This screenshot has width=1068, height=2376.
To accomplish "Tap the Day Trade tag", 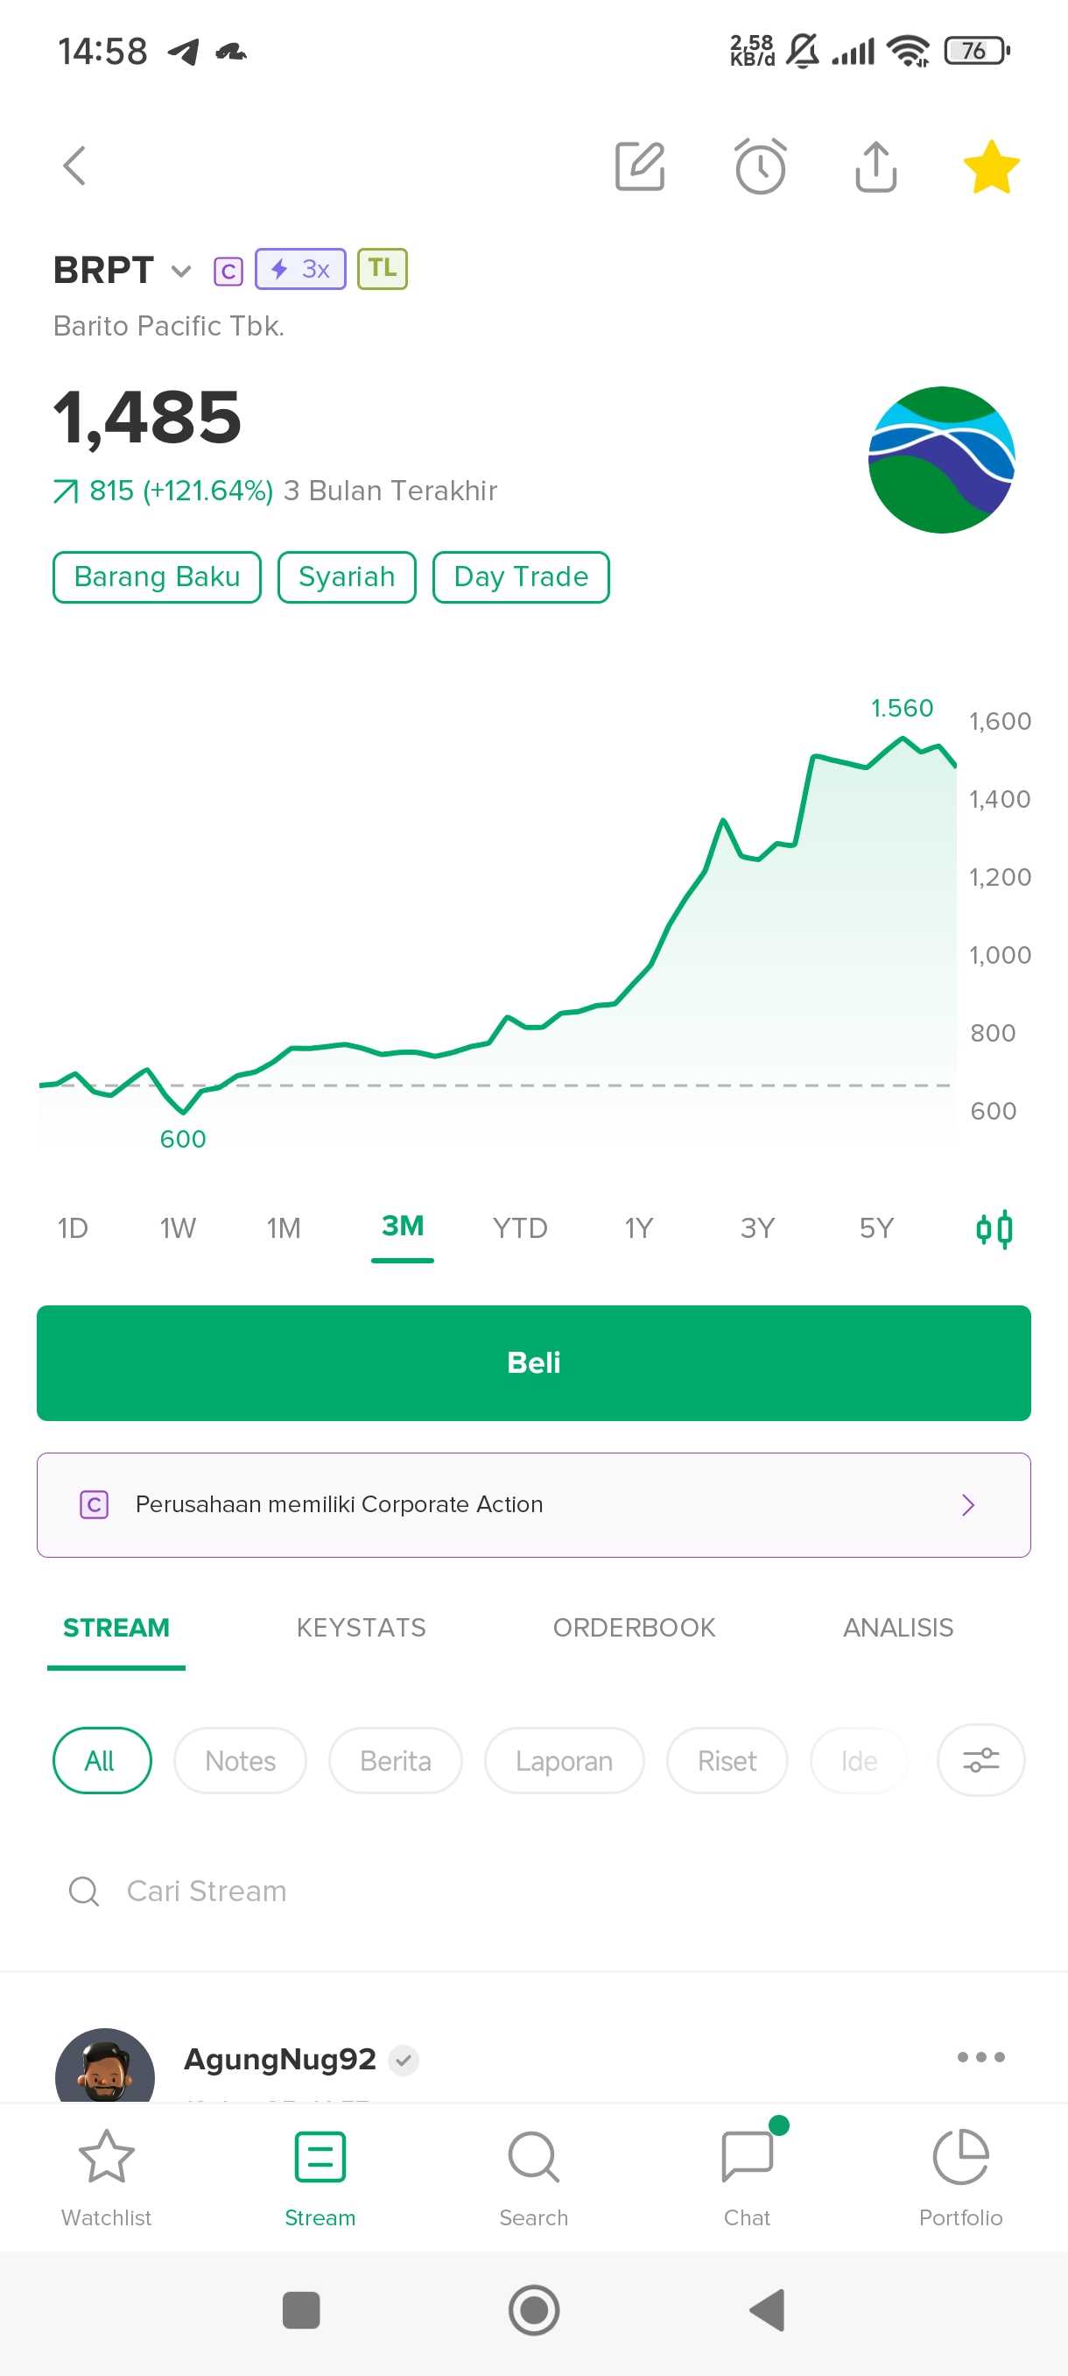I will (x=521, y=577).
